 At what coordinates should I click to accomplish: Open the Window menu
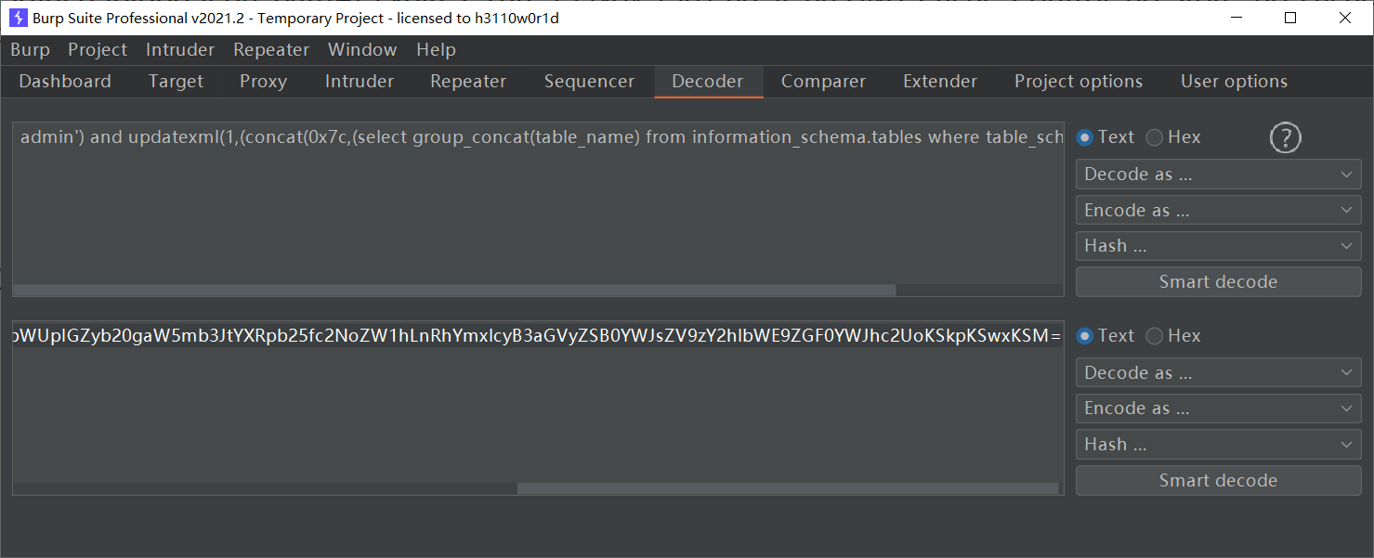(362, 50)
